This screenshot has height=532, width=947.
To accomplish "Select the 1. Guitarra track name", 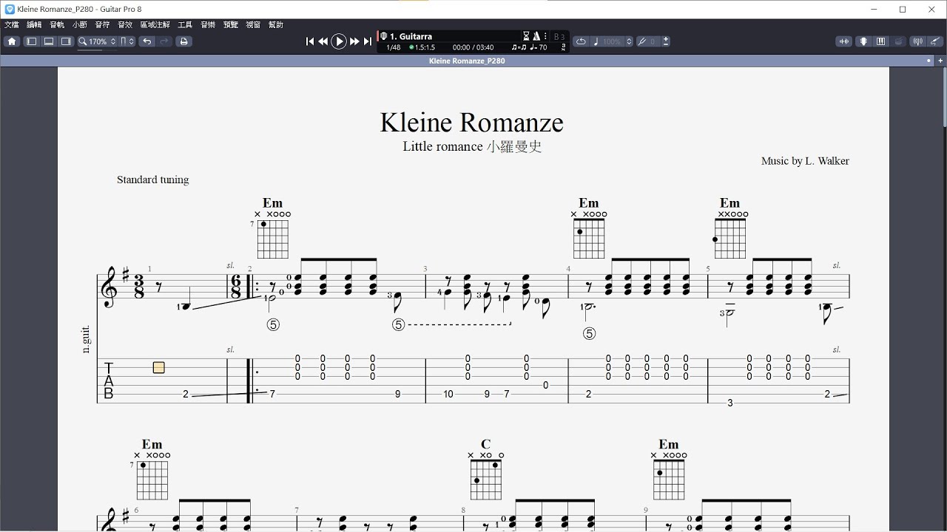I will pyautogui.click(x=411, y=36).
